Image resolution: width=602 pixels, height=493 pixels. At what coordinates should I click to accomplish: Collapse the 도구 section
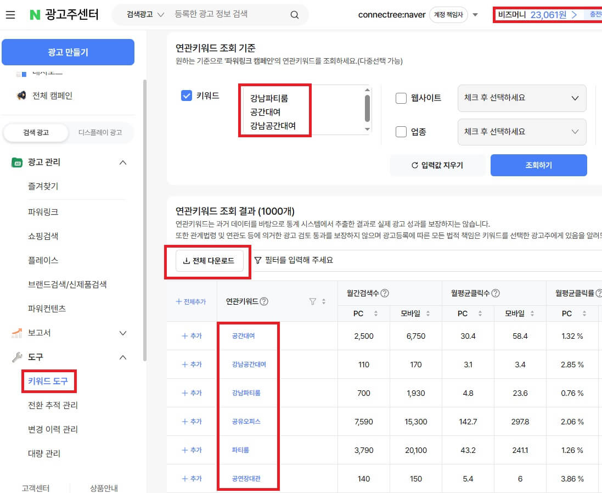(x=123, y=357)
